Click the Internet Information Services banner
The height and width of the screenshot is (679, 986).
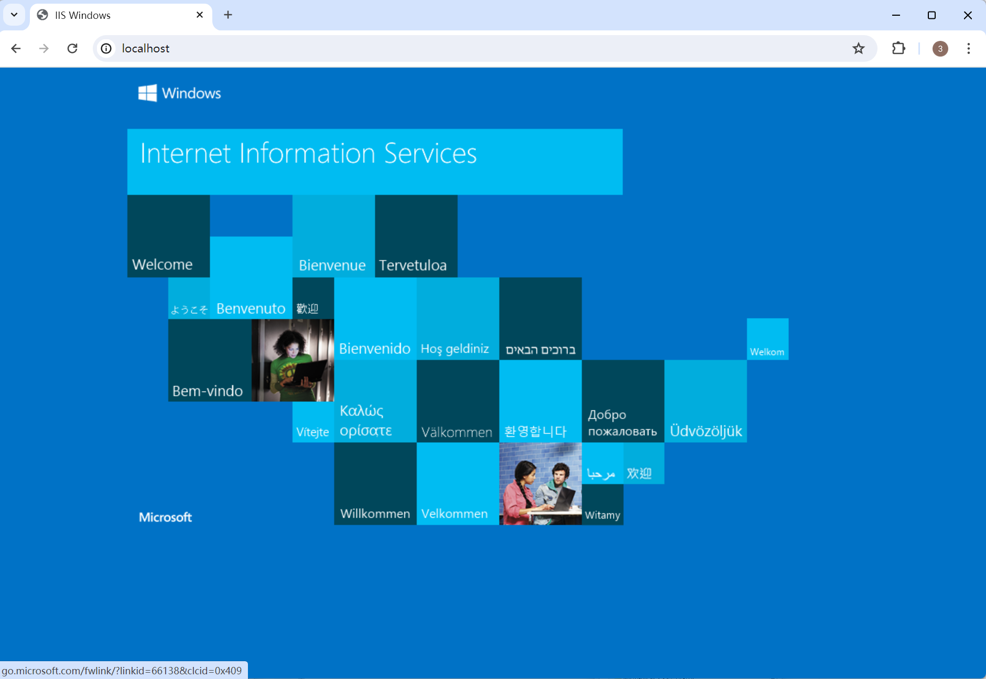point(375,162)
